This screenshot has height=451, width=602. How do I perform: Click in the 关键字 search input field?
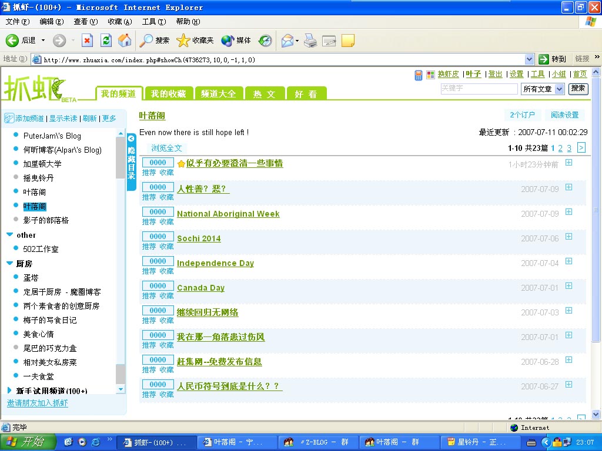click(479, 89)
